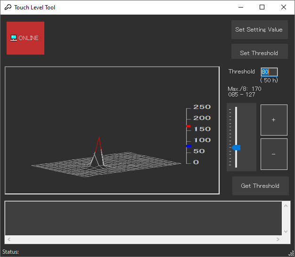
Task: Click the ONLINE computer status icon
Action: [14, 38]
